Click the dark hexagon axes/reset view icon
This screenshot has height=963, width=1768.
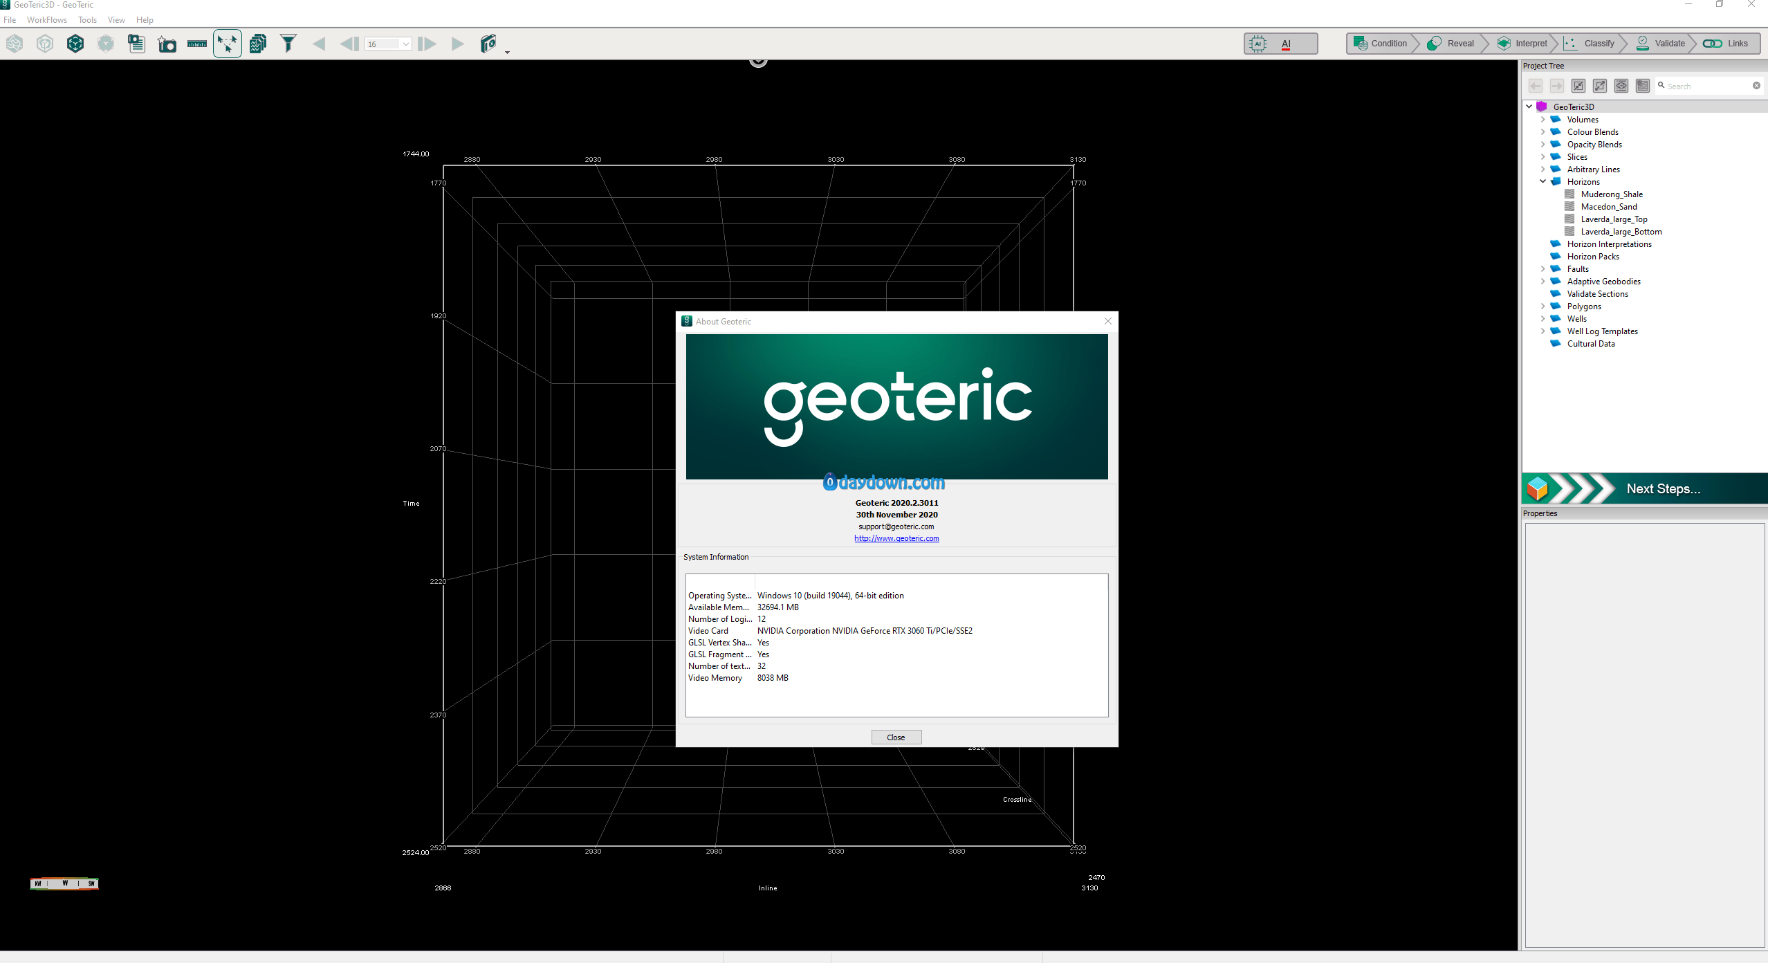(75, 44)
